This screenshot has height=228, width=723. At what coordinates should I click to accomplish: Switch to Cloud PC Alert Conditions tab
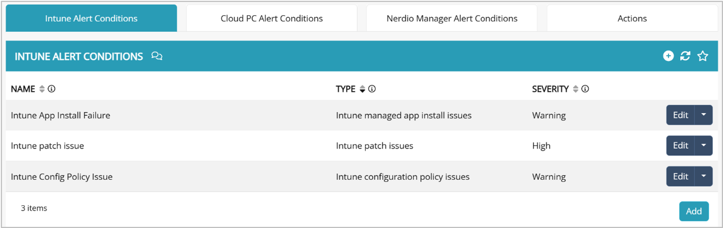coord(271,18)
